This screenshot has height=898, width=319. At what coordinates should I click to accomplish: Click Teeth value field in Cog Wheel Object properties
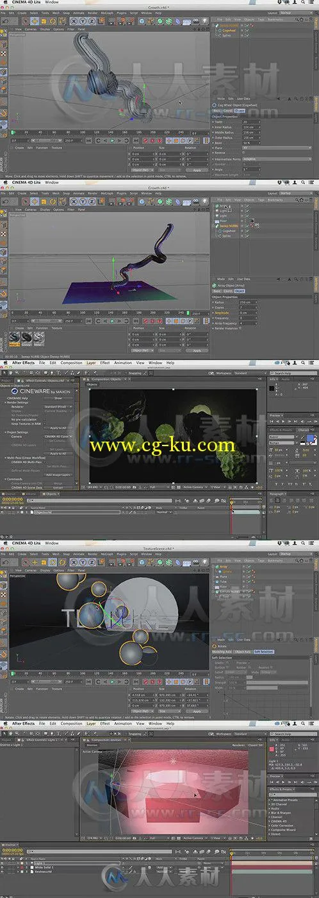click(251, 121)
